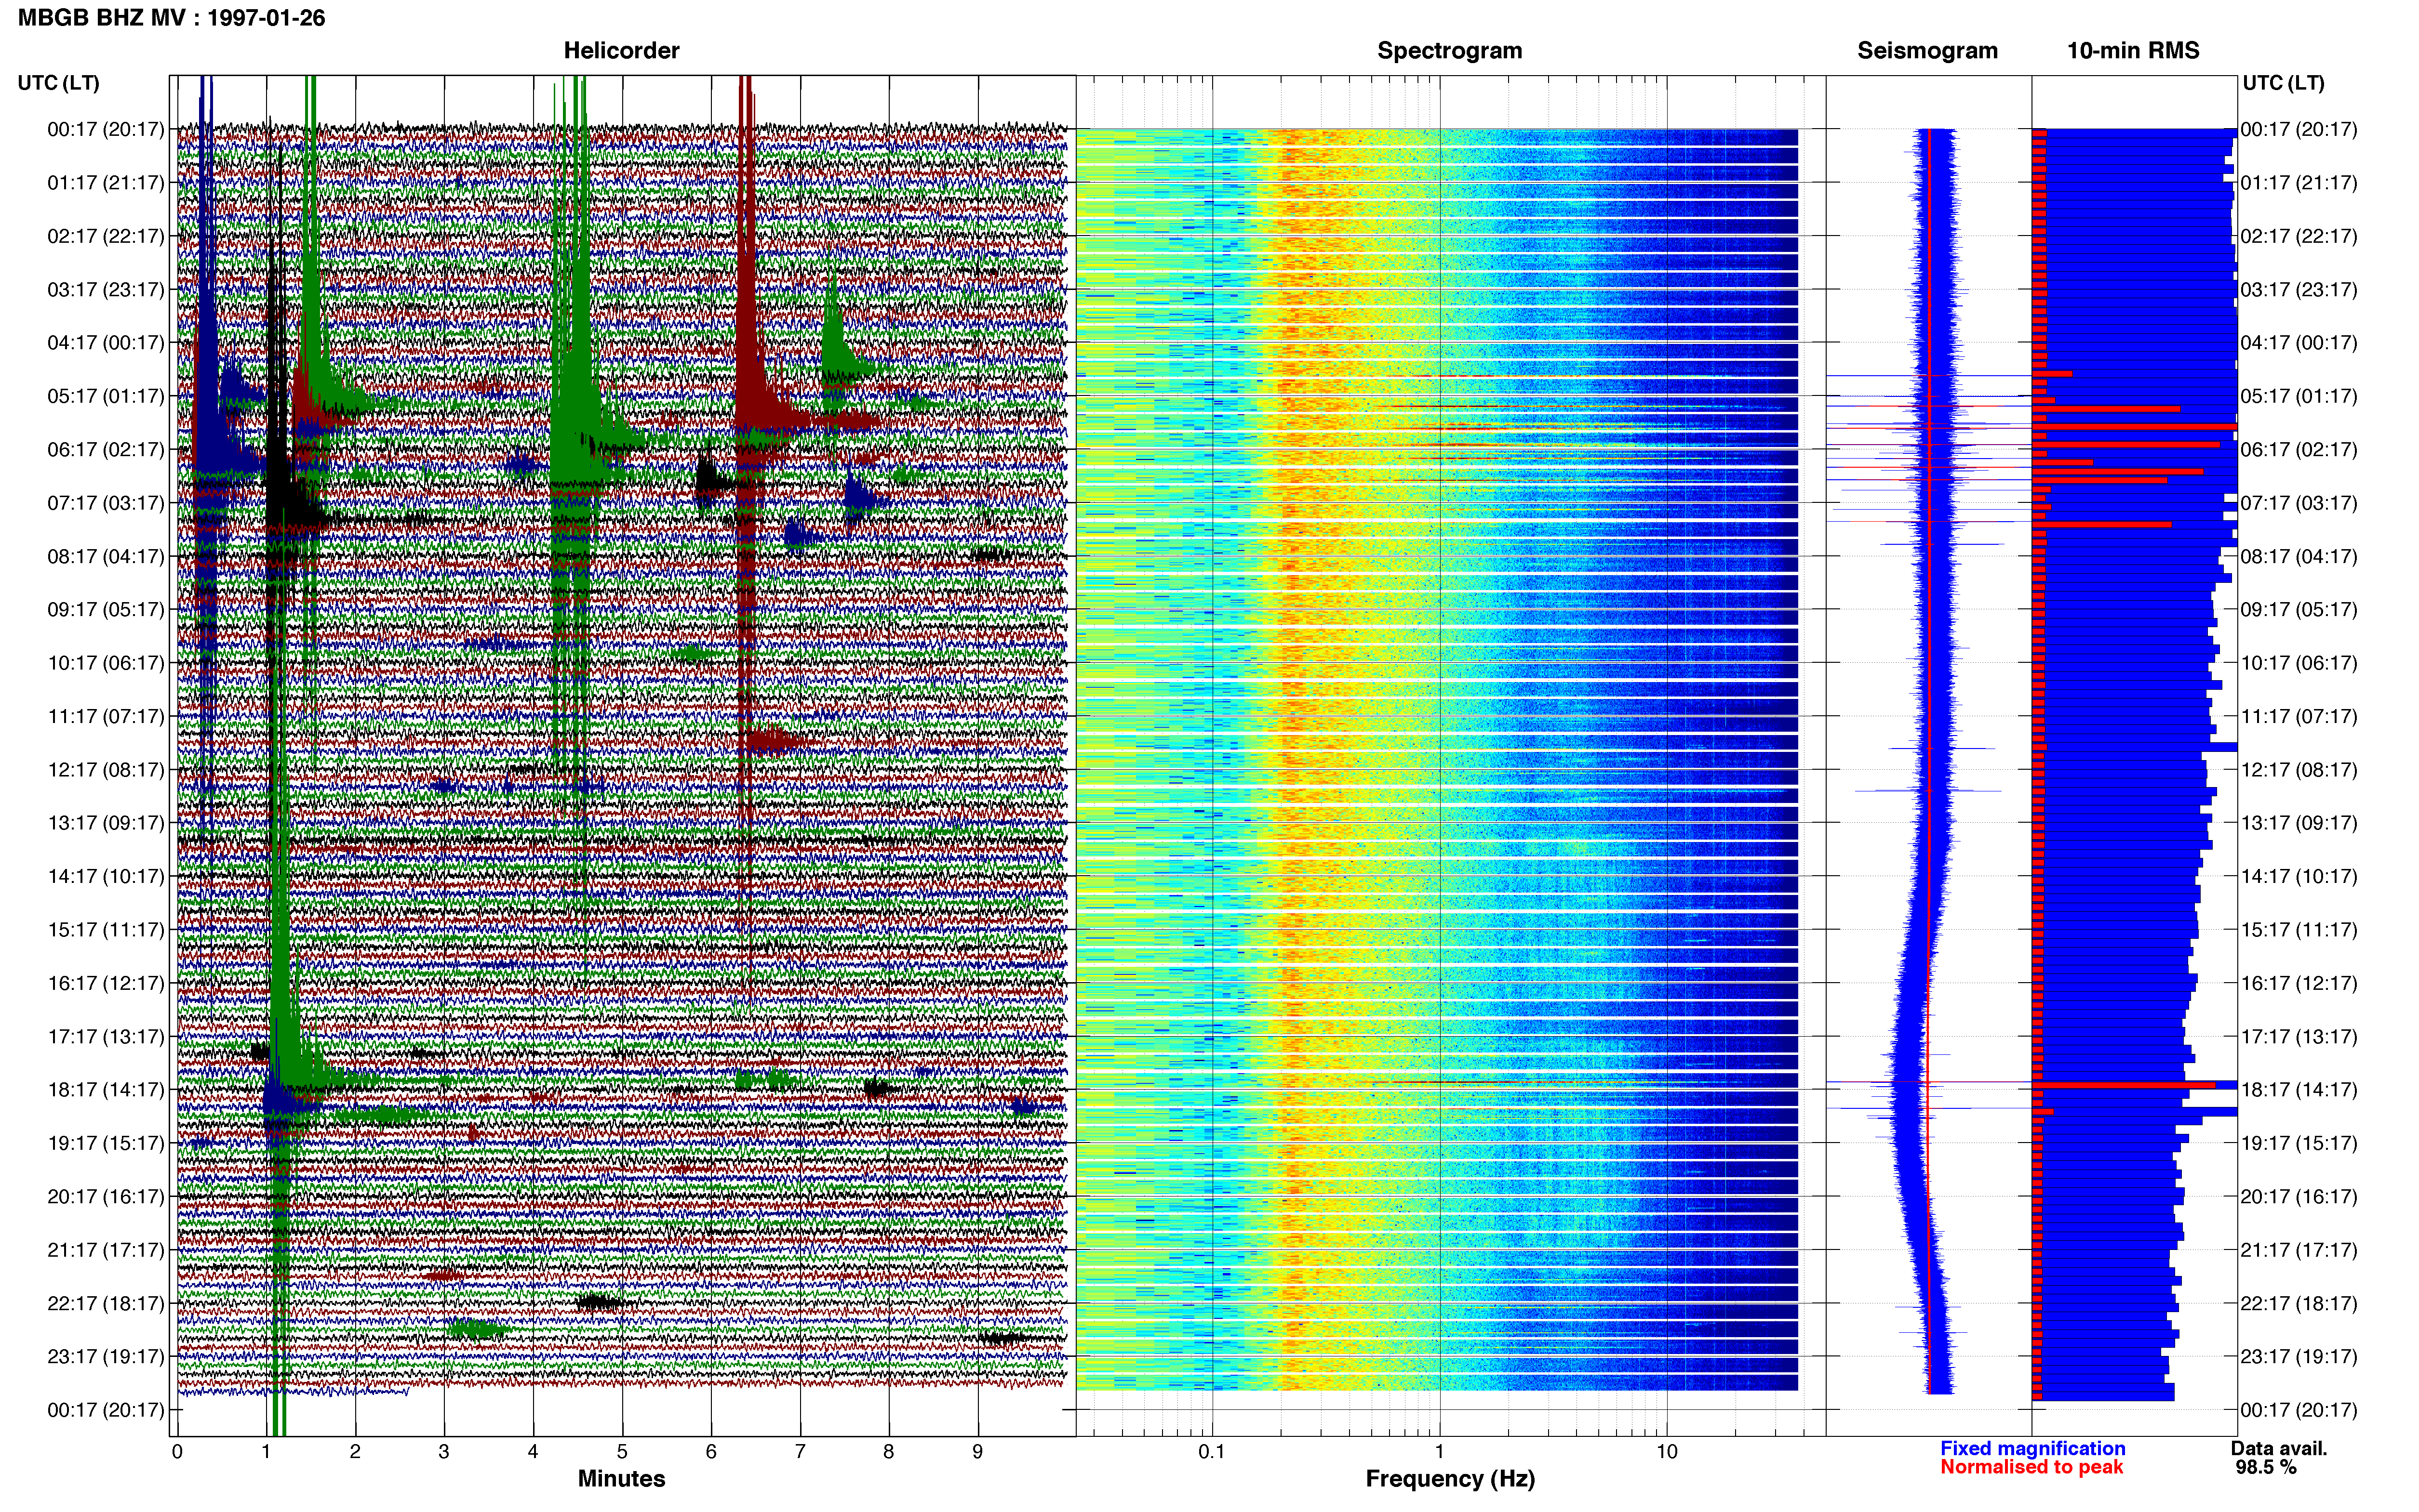Screen dimensions: 2419x1512
Task: Click right-side time label '05:17 (01:17)'
Action: tap(2299, 396)
